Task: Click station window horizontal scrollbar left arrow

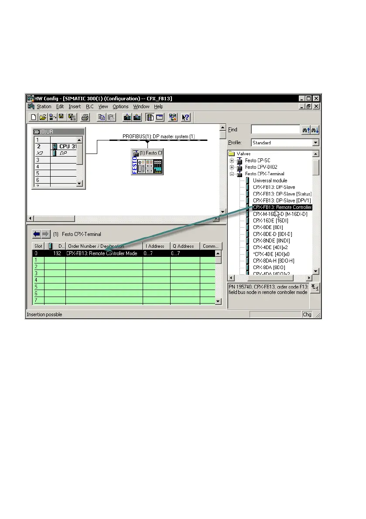Action: click(31, 219)
